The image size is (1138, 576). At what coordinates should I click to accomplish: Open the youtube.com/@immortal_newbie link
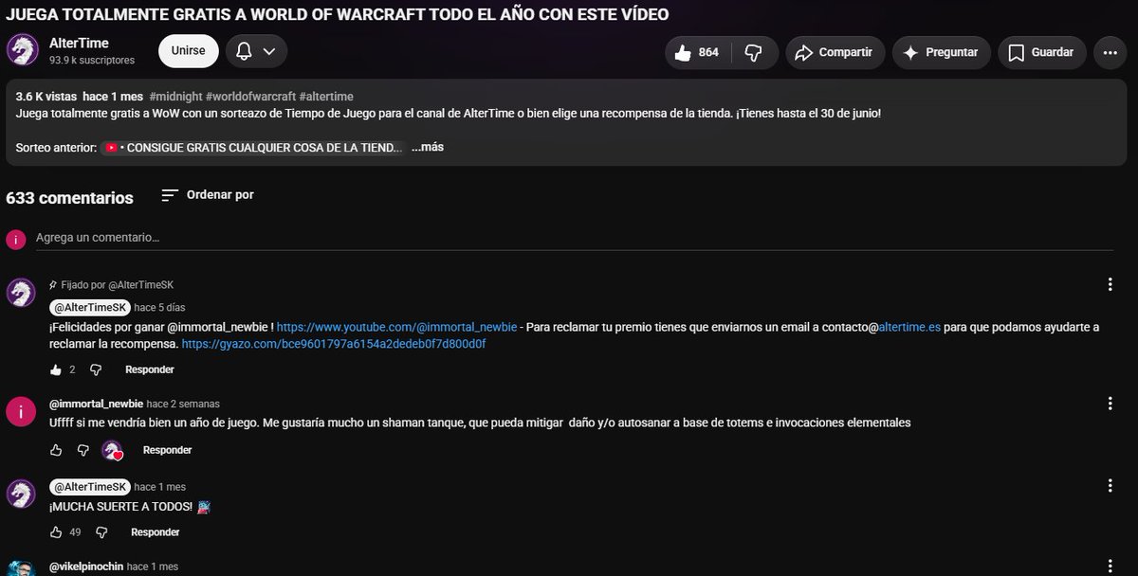click(397, 327)
